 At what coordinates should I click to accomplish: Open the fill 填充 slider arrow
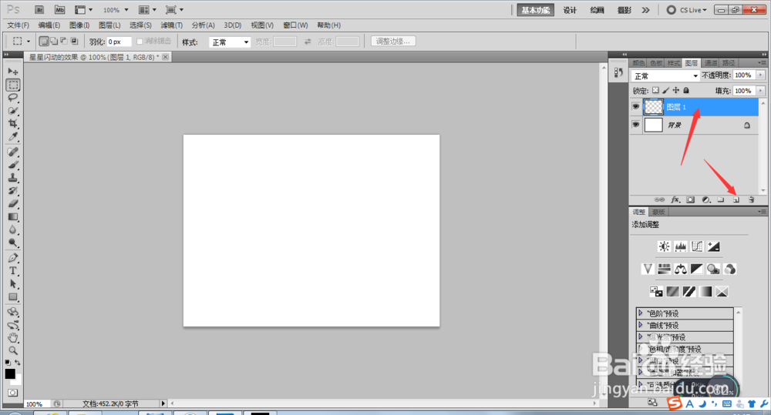pos(761,90)
